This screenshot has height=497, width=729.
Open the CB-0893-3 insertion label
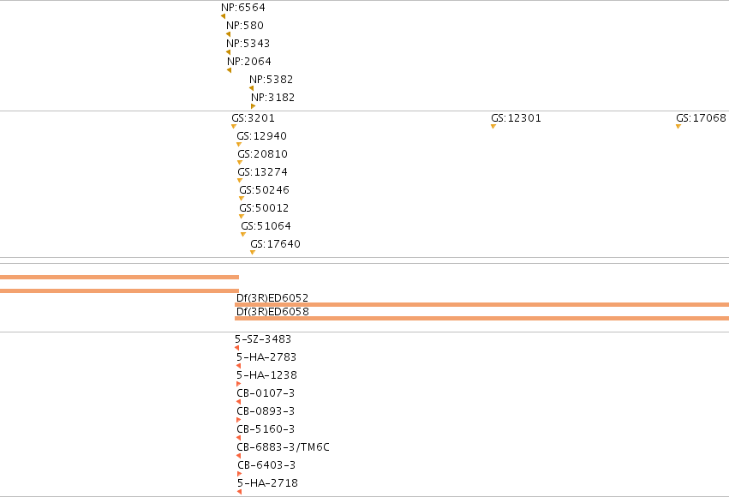(266, 411)
